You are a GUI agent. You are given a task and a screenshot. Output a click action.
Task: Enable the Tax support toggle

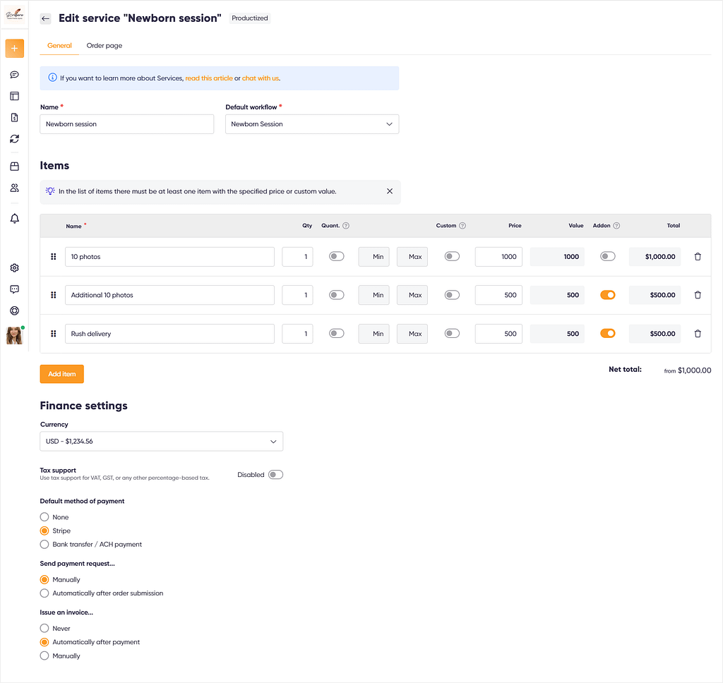(275, 475)
